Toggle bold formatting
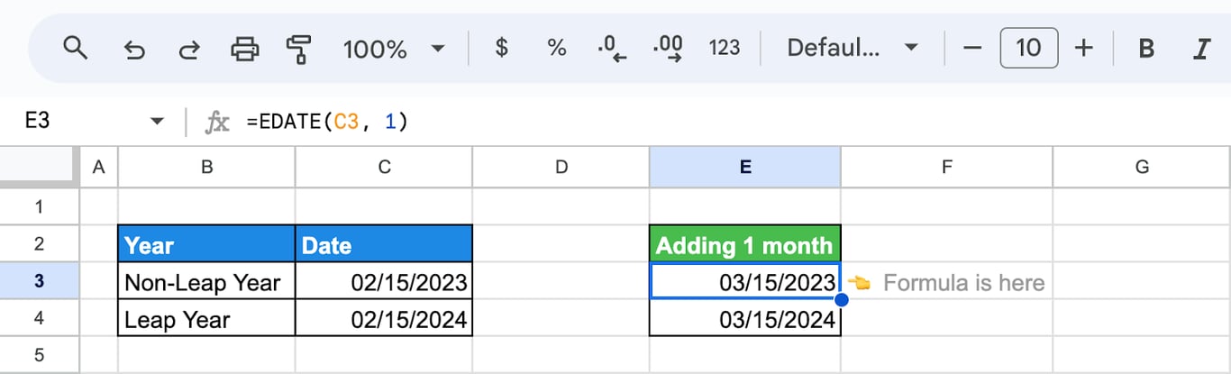Screen dimensions: 1231x374 pos(1146,48)
